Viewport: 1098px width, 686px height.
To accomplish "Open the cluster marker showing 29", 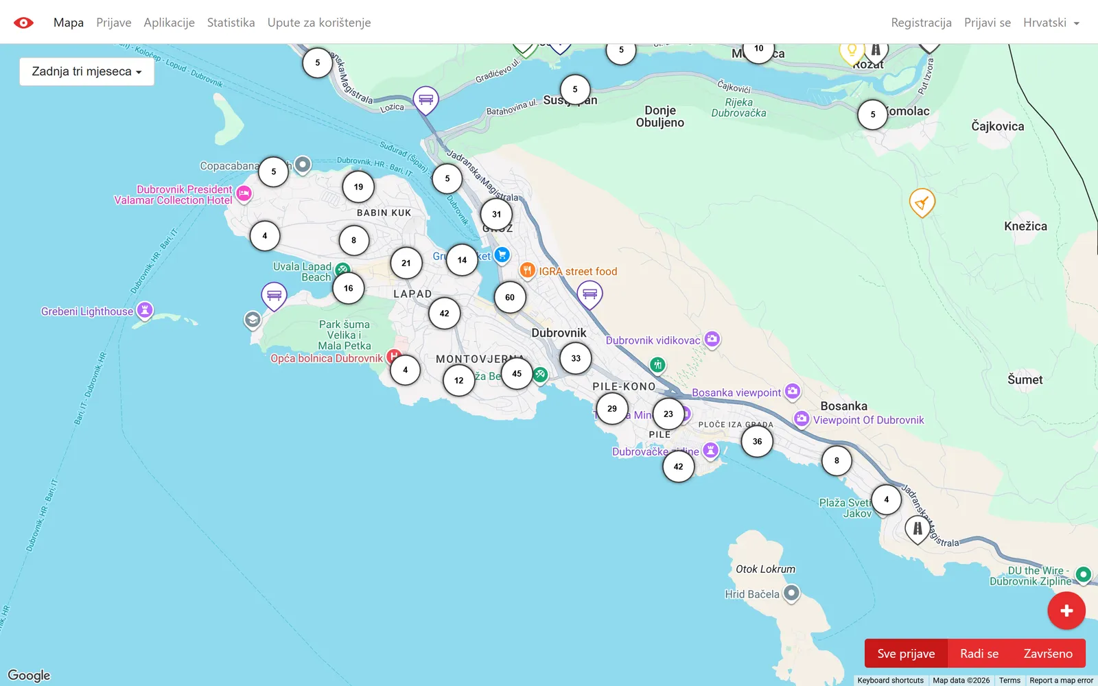I will 612,408.
